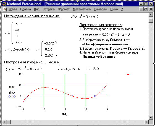The height and width of the screenshot is (126, 155).
Task: Click the vertical scrollbar thumb
Action: pyautogui.click(x=151, y=21)
